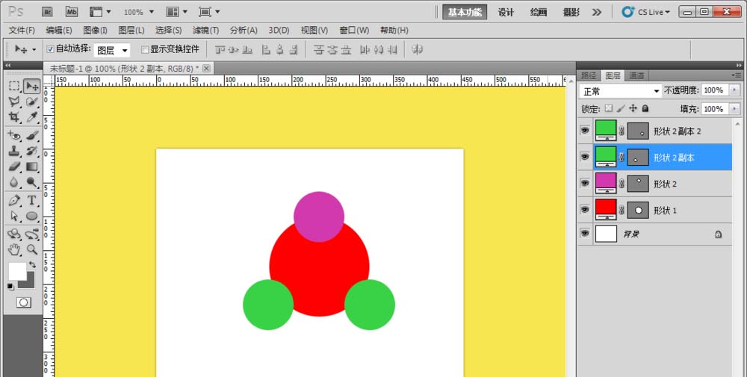The image size is (747, 377).
Task: Click the lock position icon in Layers panel
Action: click(633, 109)
